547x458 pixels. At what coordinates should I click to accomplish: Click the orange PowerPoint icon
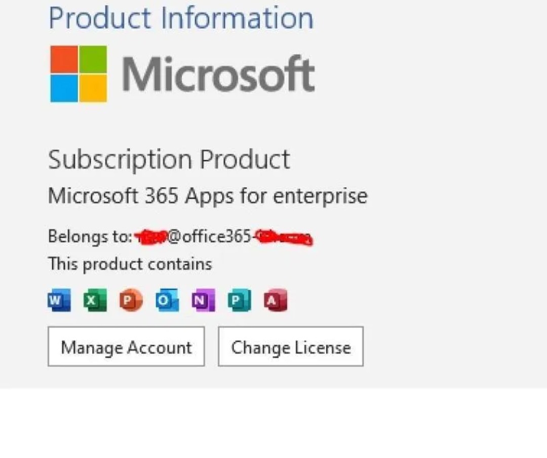(x=131, y=300)
